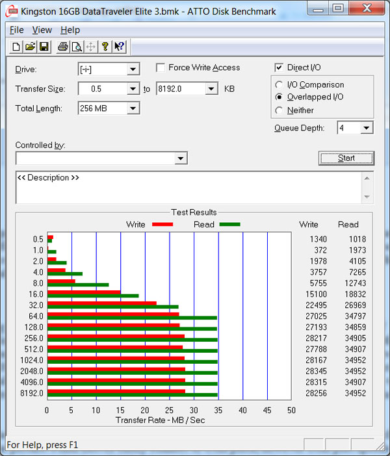Close the ATTO Disk Benchmark window

pos(367,9)
